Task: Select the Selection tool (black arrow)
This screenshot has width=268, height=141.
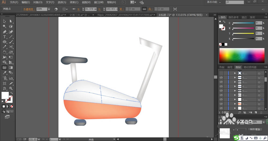Action: coord(5,21)
